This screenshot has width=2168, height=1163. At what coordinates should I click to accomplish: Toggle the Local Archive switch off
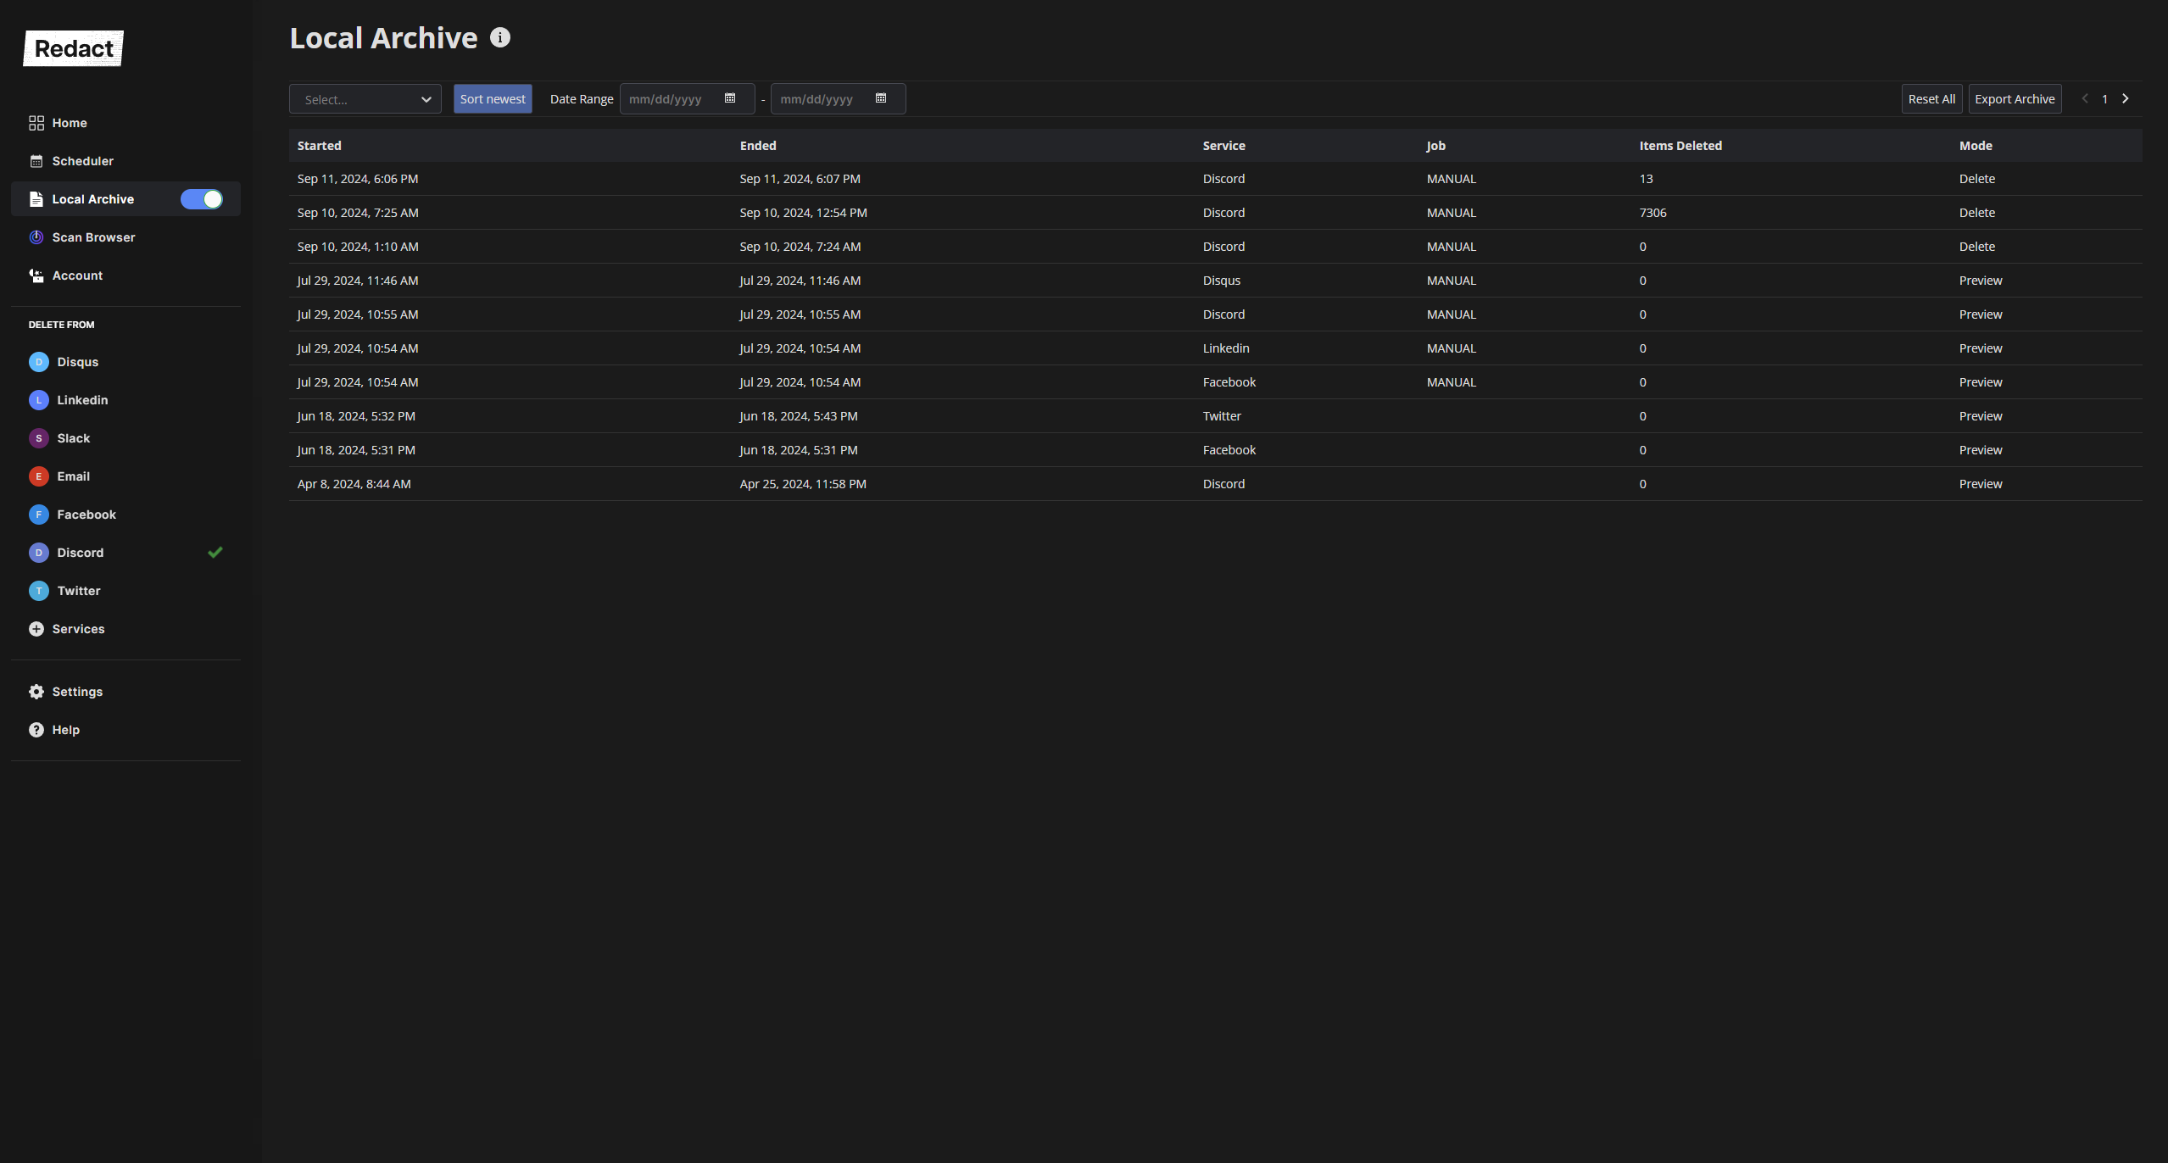pos(202,199)
